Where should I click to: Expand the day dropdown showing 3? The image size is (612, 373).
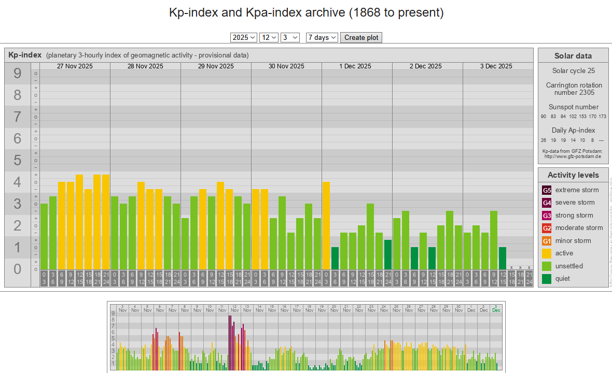click(290, 37)
